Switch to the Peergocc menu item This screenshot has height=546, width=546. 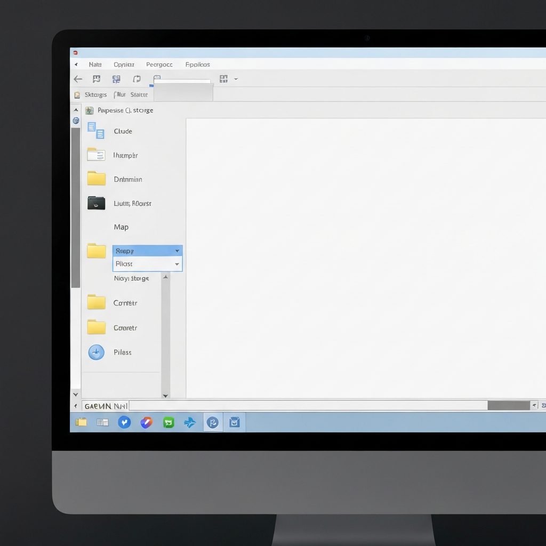(159, 64)
